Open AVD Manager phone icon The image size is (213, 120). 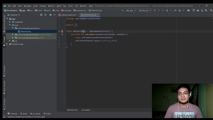point(202,10)
